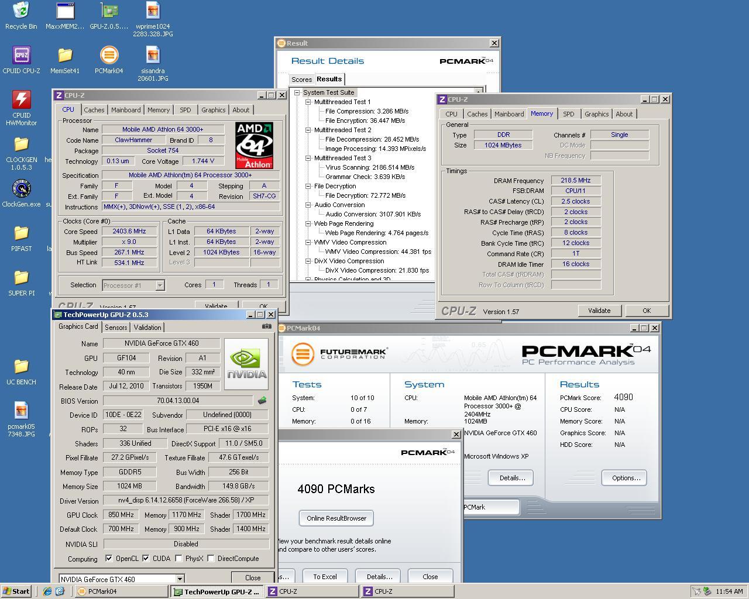Open Sensors tab in GPU-Z

(x=116, y=328)
